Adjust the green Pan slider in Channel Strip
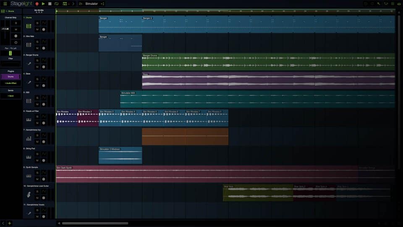The height and width of the screenshot is (227, 403). [10, 53]
